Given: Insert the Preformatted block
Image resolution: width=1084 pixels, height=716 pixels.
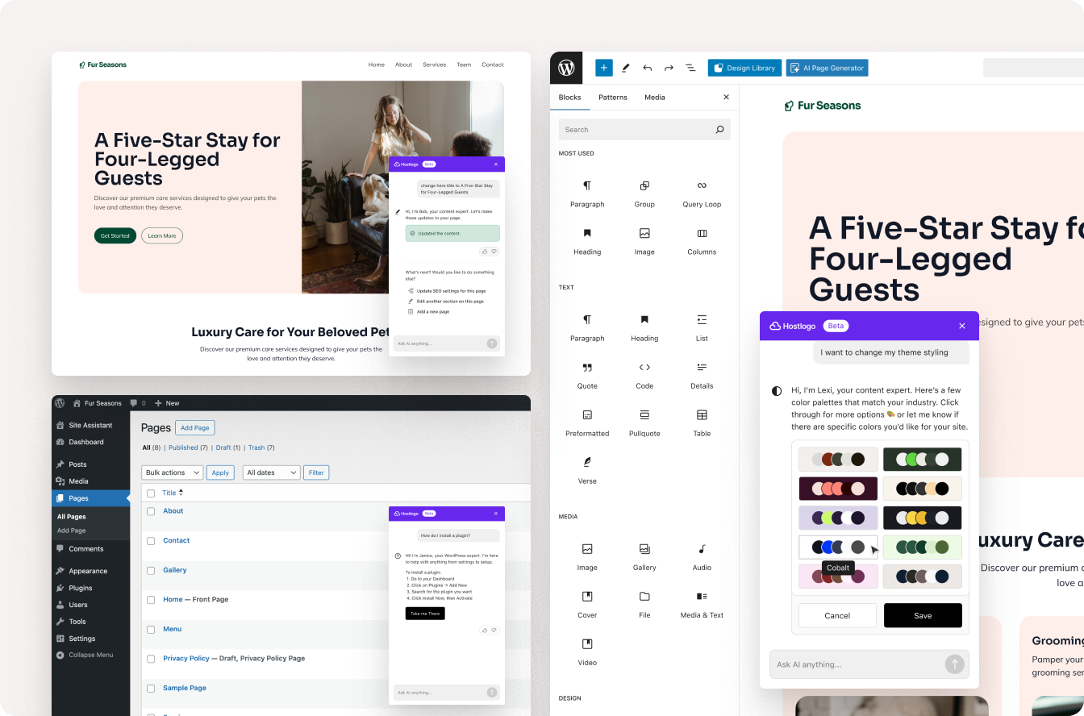Looking at the screenshot, I should (x=587, y=423).
